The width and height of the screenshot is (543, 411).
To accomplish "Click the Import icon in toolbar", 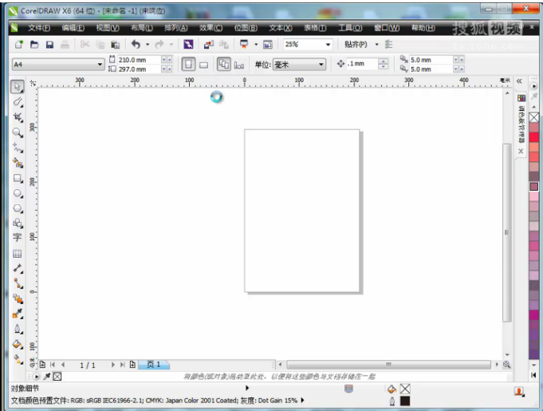I will pyautogui.click(x=208, y=45).
